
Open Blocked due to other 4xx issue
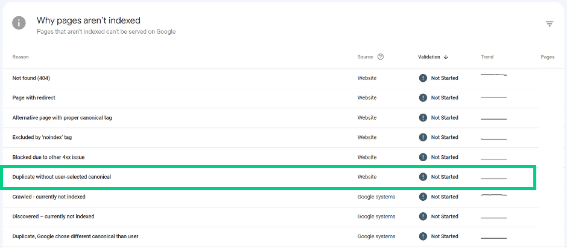point(48,157)
